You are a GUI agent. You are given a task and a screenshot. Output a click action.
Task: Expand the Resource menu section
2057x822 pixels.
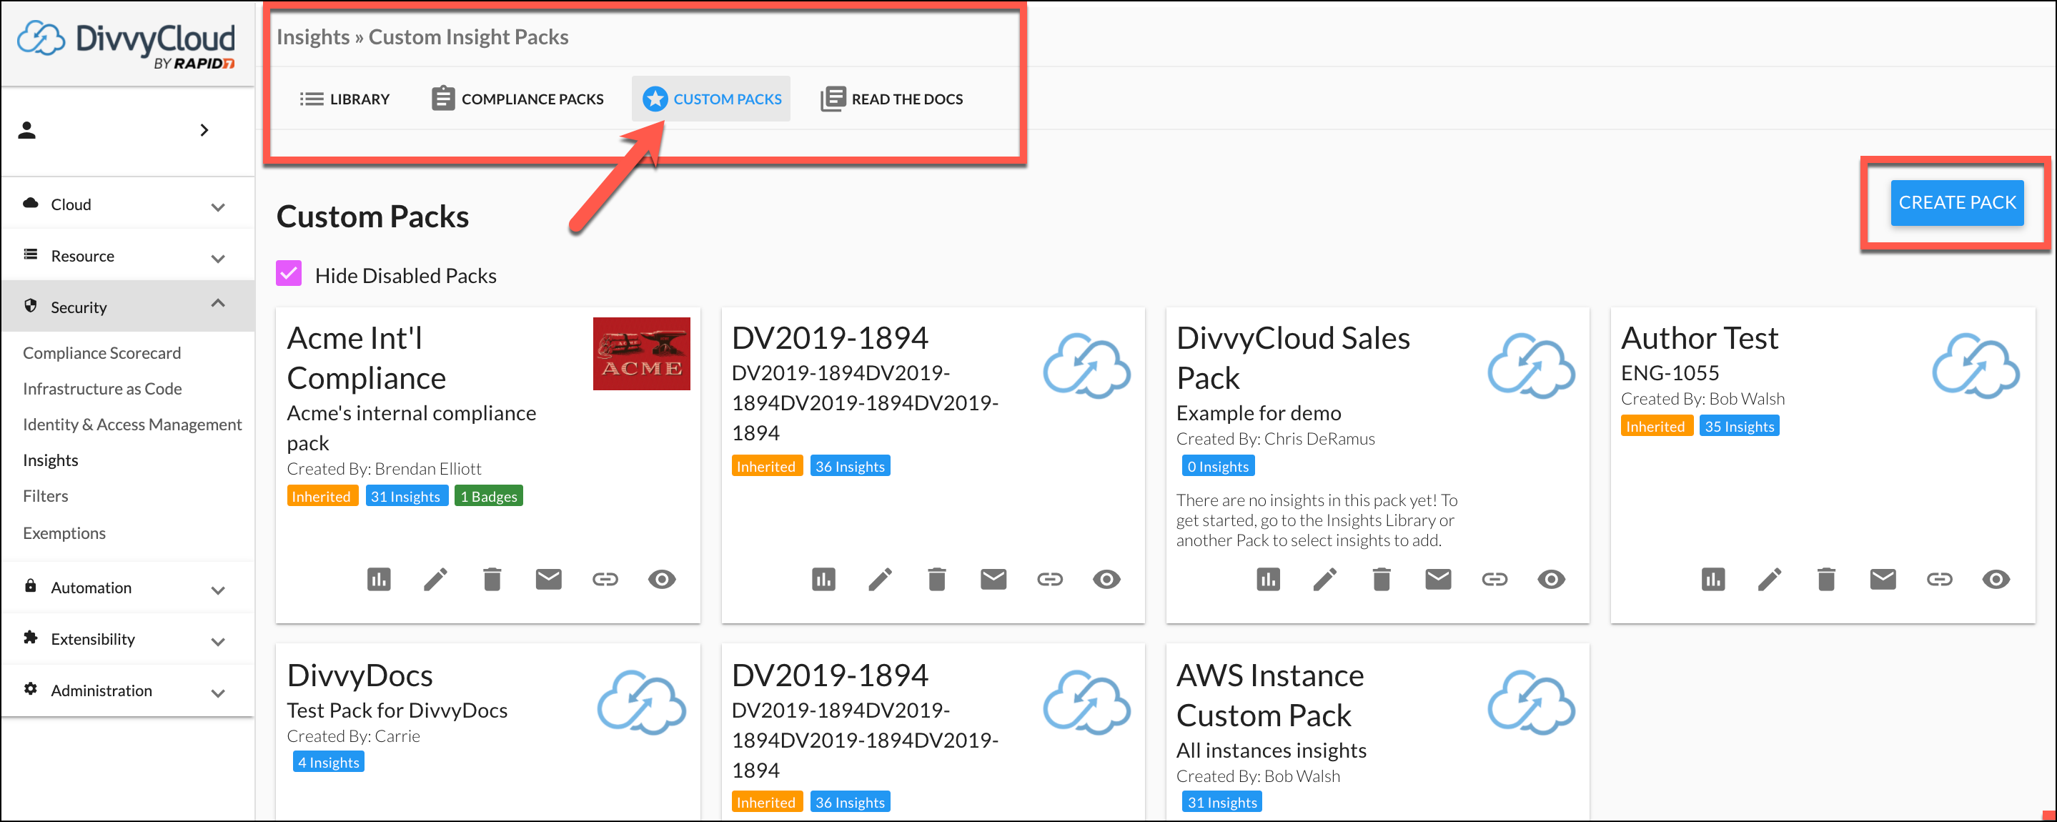click(x=128, y=256)
